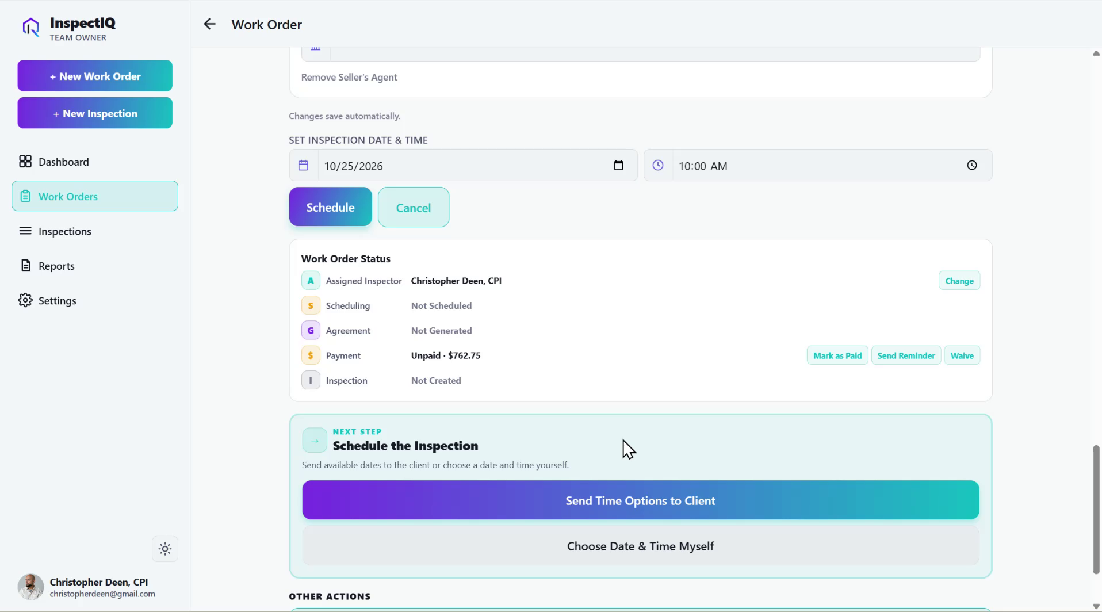The width and height of the screenshot is (1102, 612).
Task: Click the InspectIQ logo icon
Action: pos(30,27)
